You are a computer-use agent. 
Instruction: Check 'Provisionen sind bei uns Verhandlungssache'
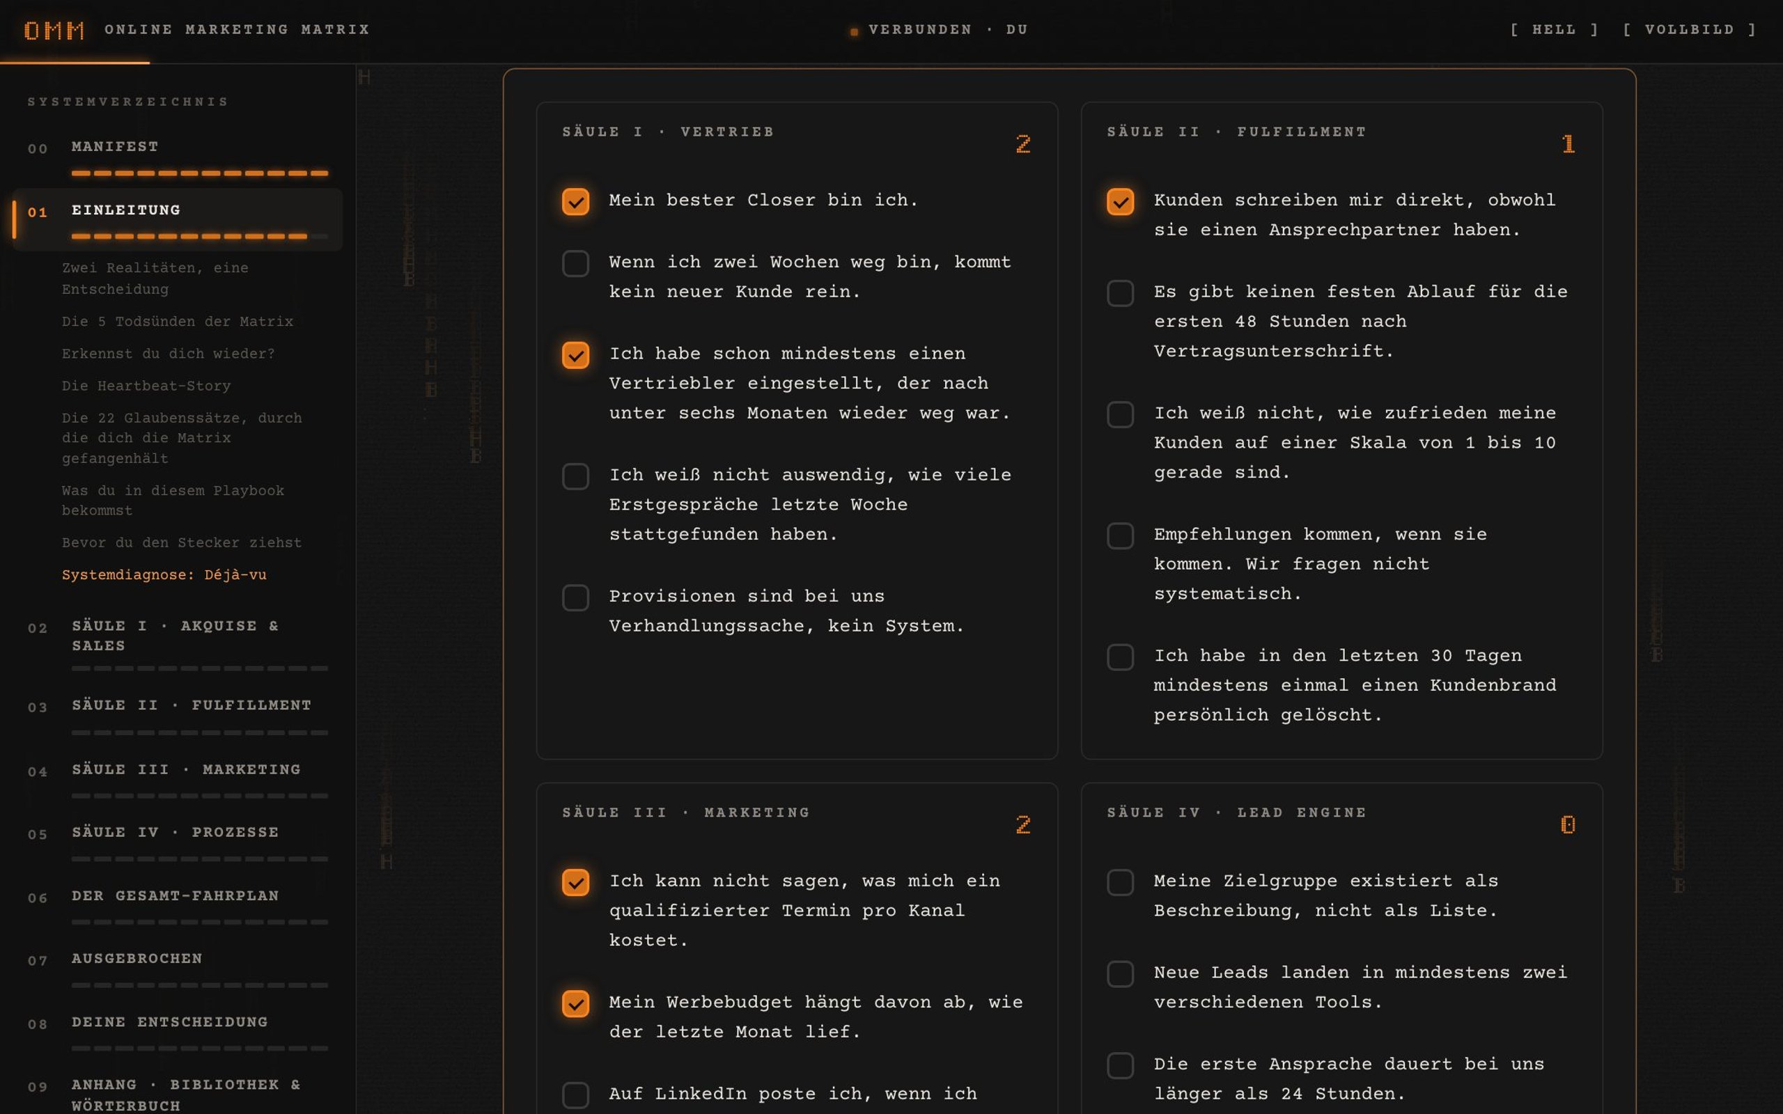tap(575, 597)
